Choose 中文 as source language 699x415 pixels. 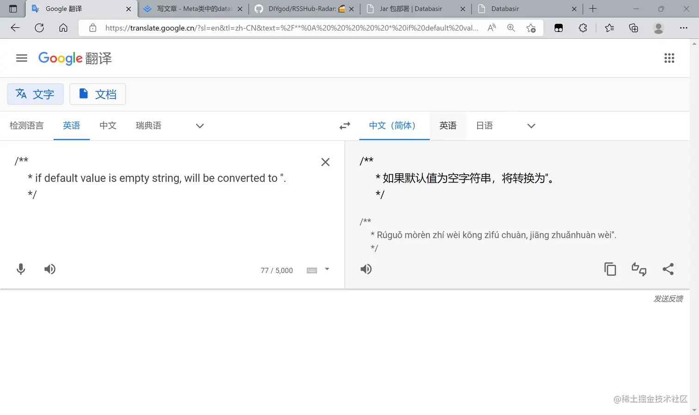click(x=108, y=126)
